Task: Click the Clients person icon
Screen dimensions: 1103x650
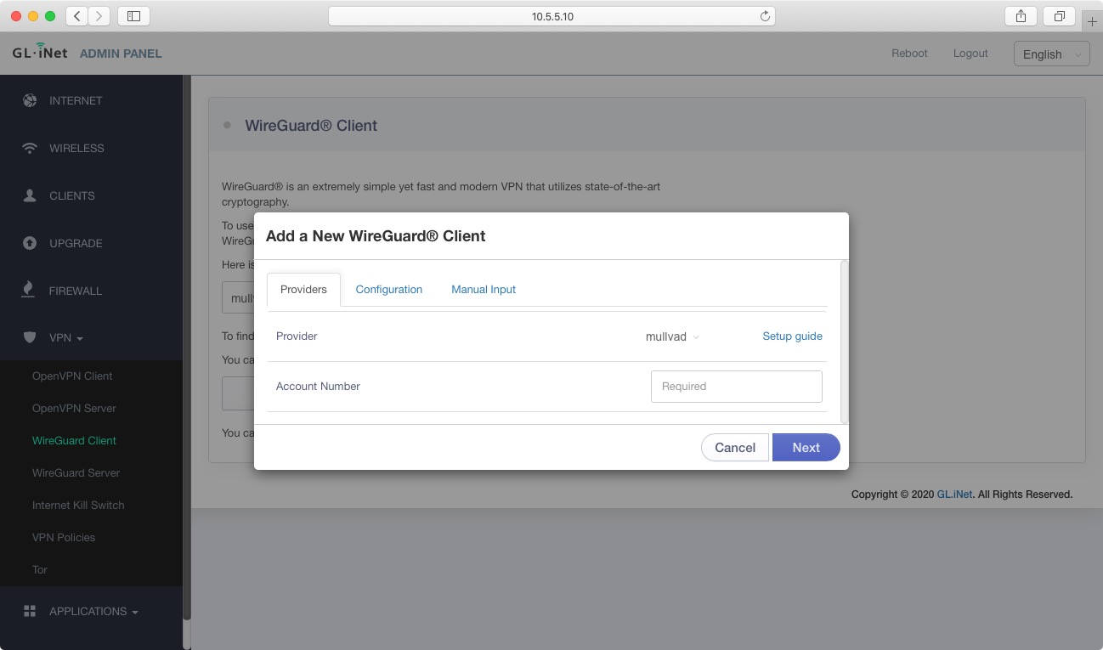Action: point(30,195)
